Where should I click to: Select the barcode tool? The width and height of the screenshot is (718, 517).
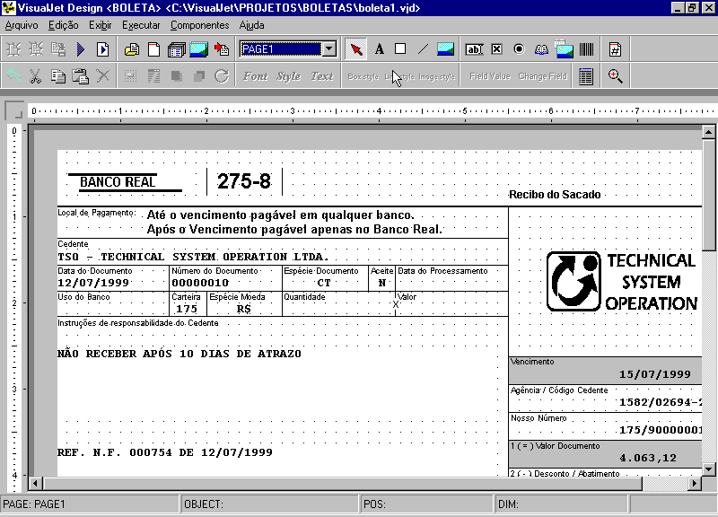click(x=585, y=49)
